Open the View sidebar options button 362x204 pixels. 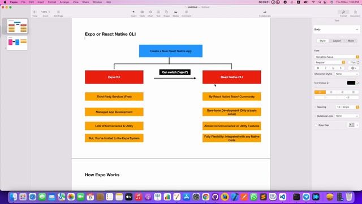pos(35,12)
